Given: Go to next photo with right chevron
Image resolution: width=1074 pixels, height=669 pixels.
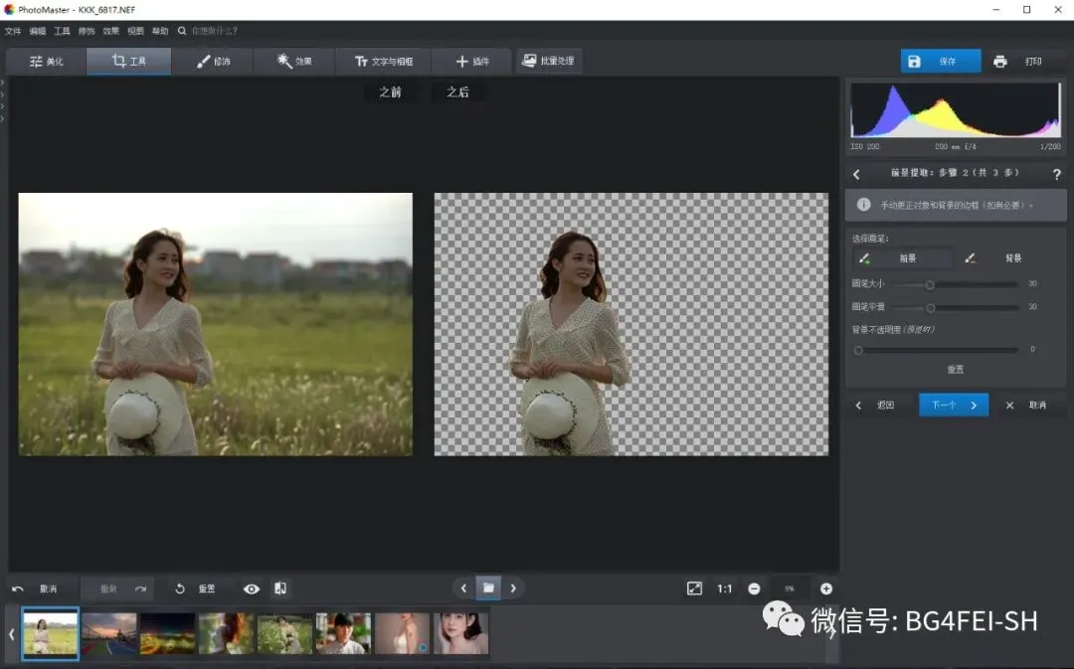Looking at the screenshot, I should coord(513,587).
